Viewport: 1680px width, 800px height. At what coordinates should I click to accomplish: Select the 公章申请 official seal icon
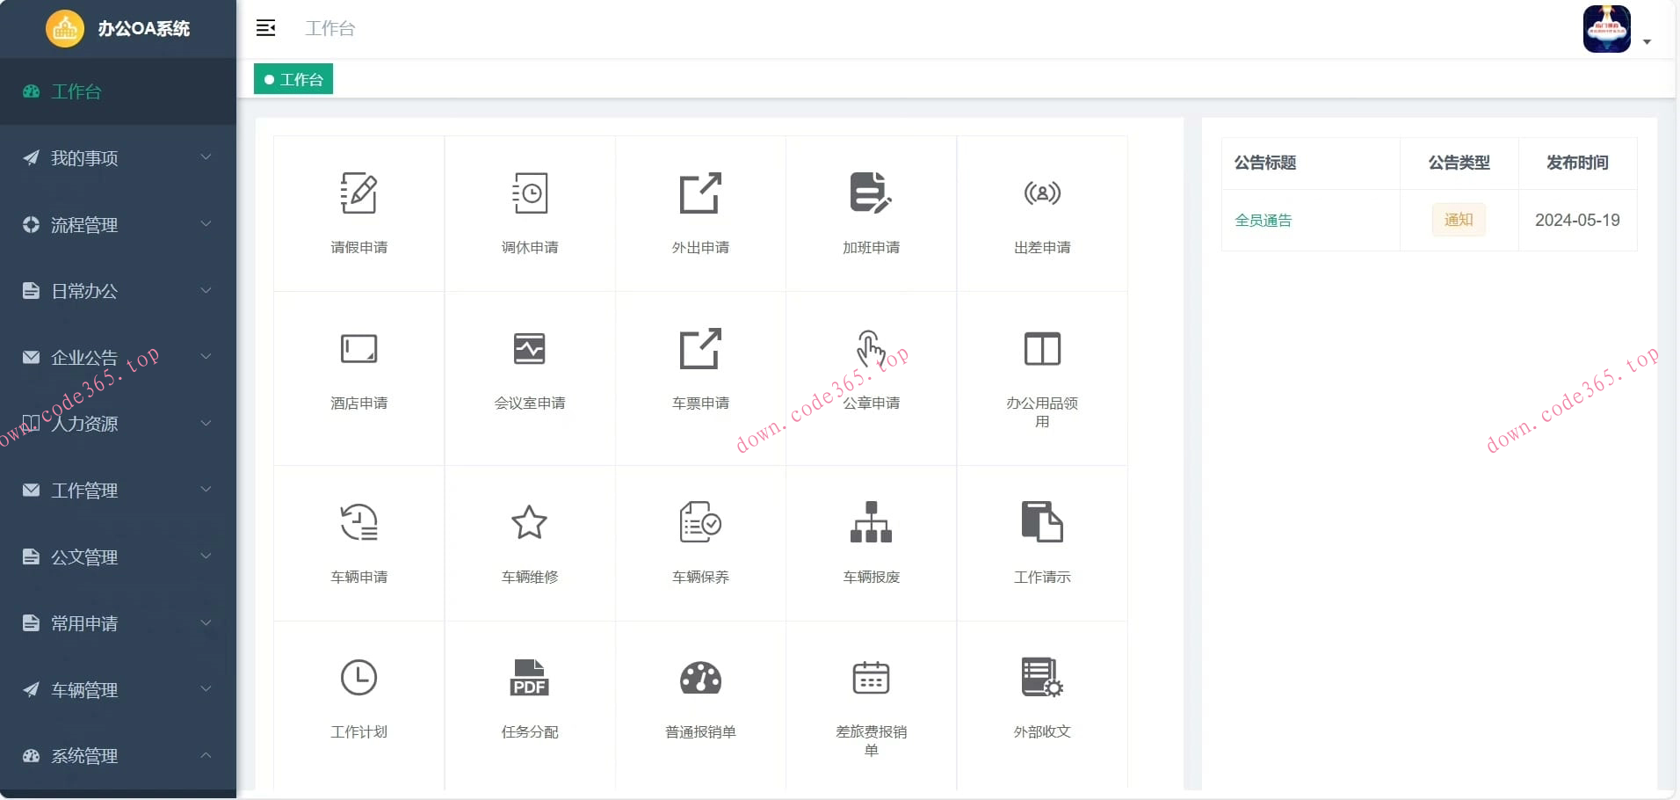(869, 369)
